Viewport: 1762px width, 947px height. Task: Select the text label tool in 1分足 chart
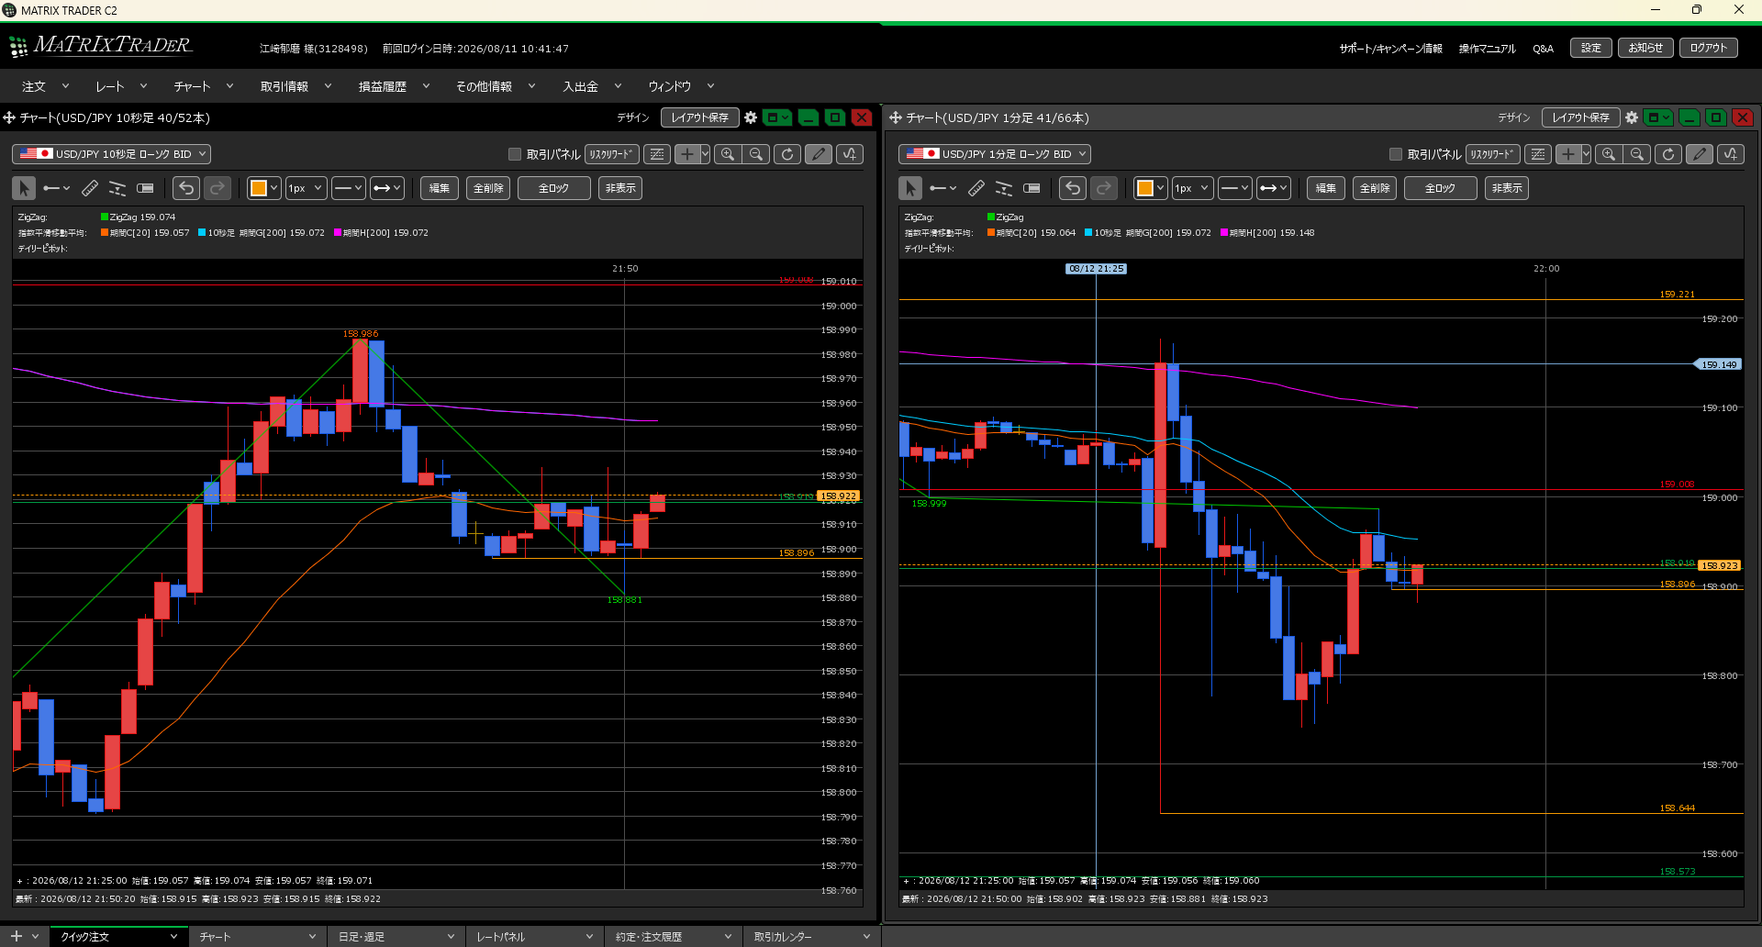pos(1032,188)
